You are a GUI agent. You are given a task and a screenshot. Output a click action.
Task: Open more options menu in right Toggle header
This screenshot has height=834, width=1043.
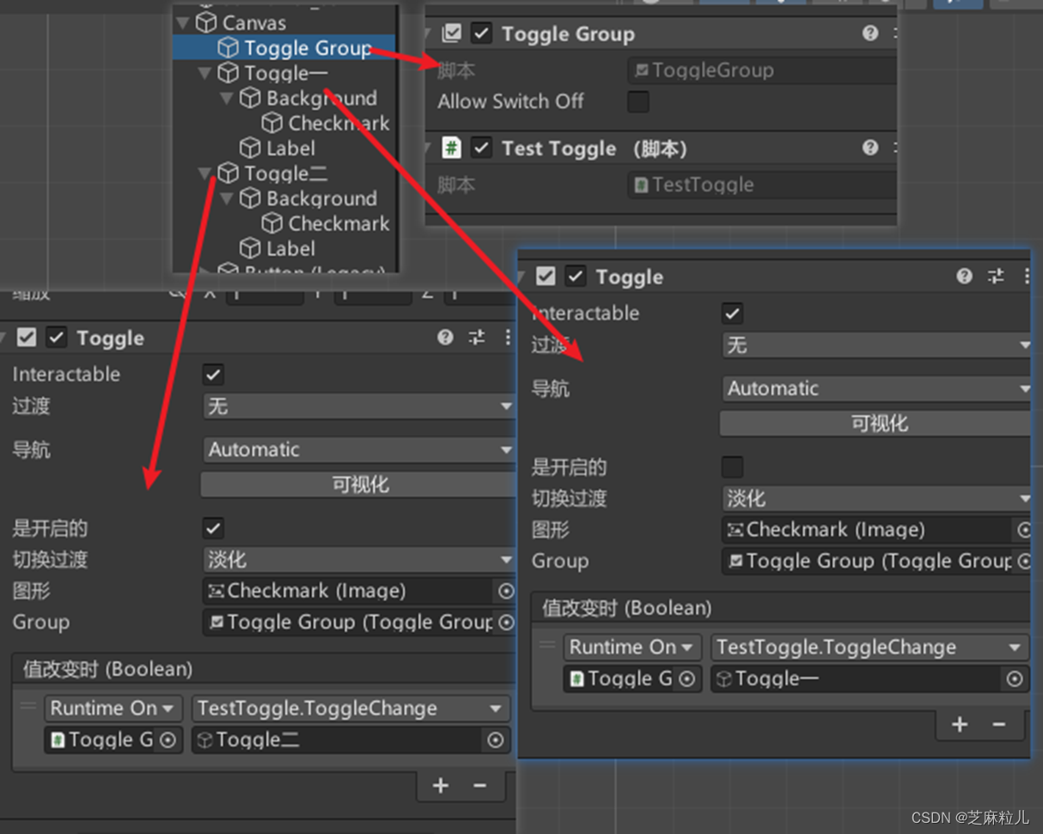tap(1026, 277)
